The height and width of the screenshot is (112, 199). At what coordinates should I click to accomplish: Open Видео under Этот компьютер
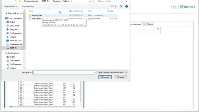point(12,22)
